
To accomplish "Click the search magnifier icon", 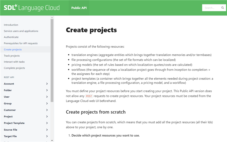I will pos(223,8).
